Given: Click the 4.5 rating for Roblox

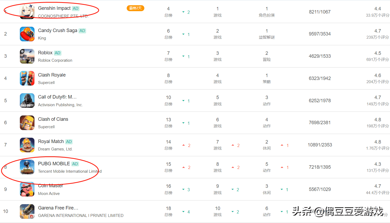Looking at the screenshot, I should click(378, 53).
